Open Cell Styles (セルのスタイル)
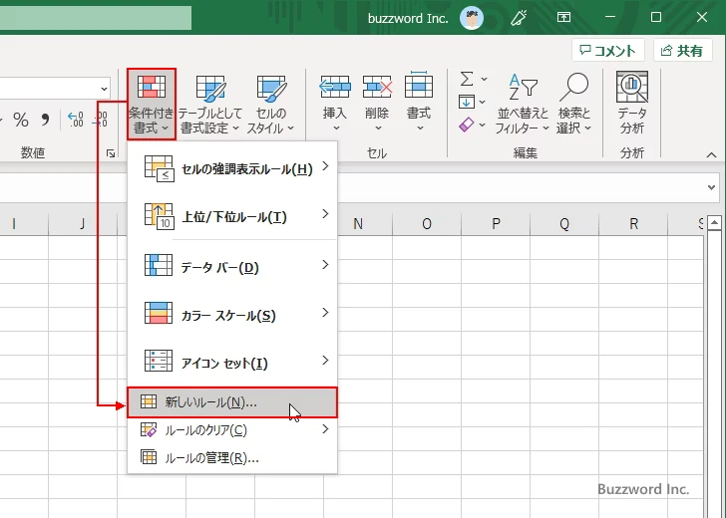 pos(271,104)
